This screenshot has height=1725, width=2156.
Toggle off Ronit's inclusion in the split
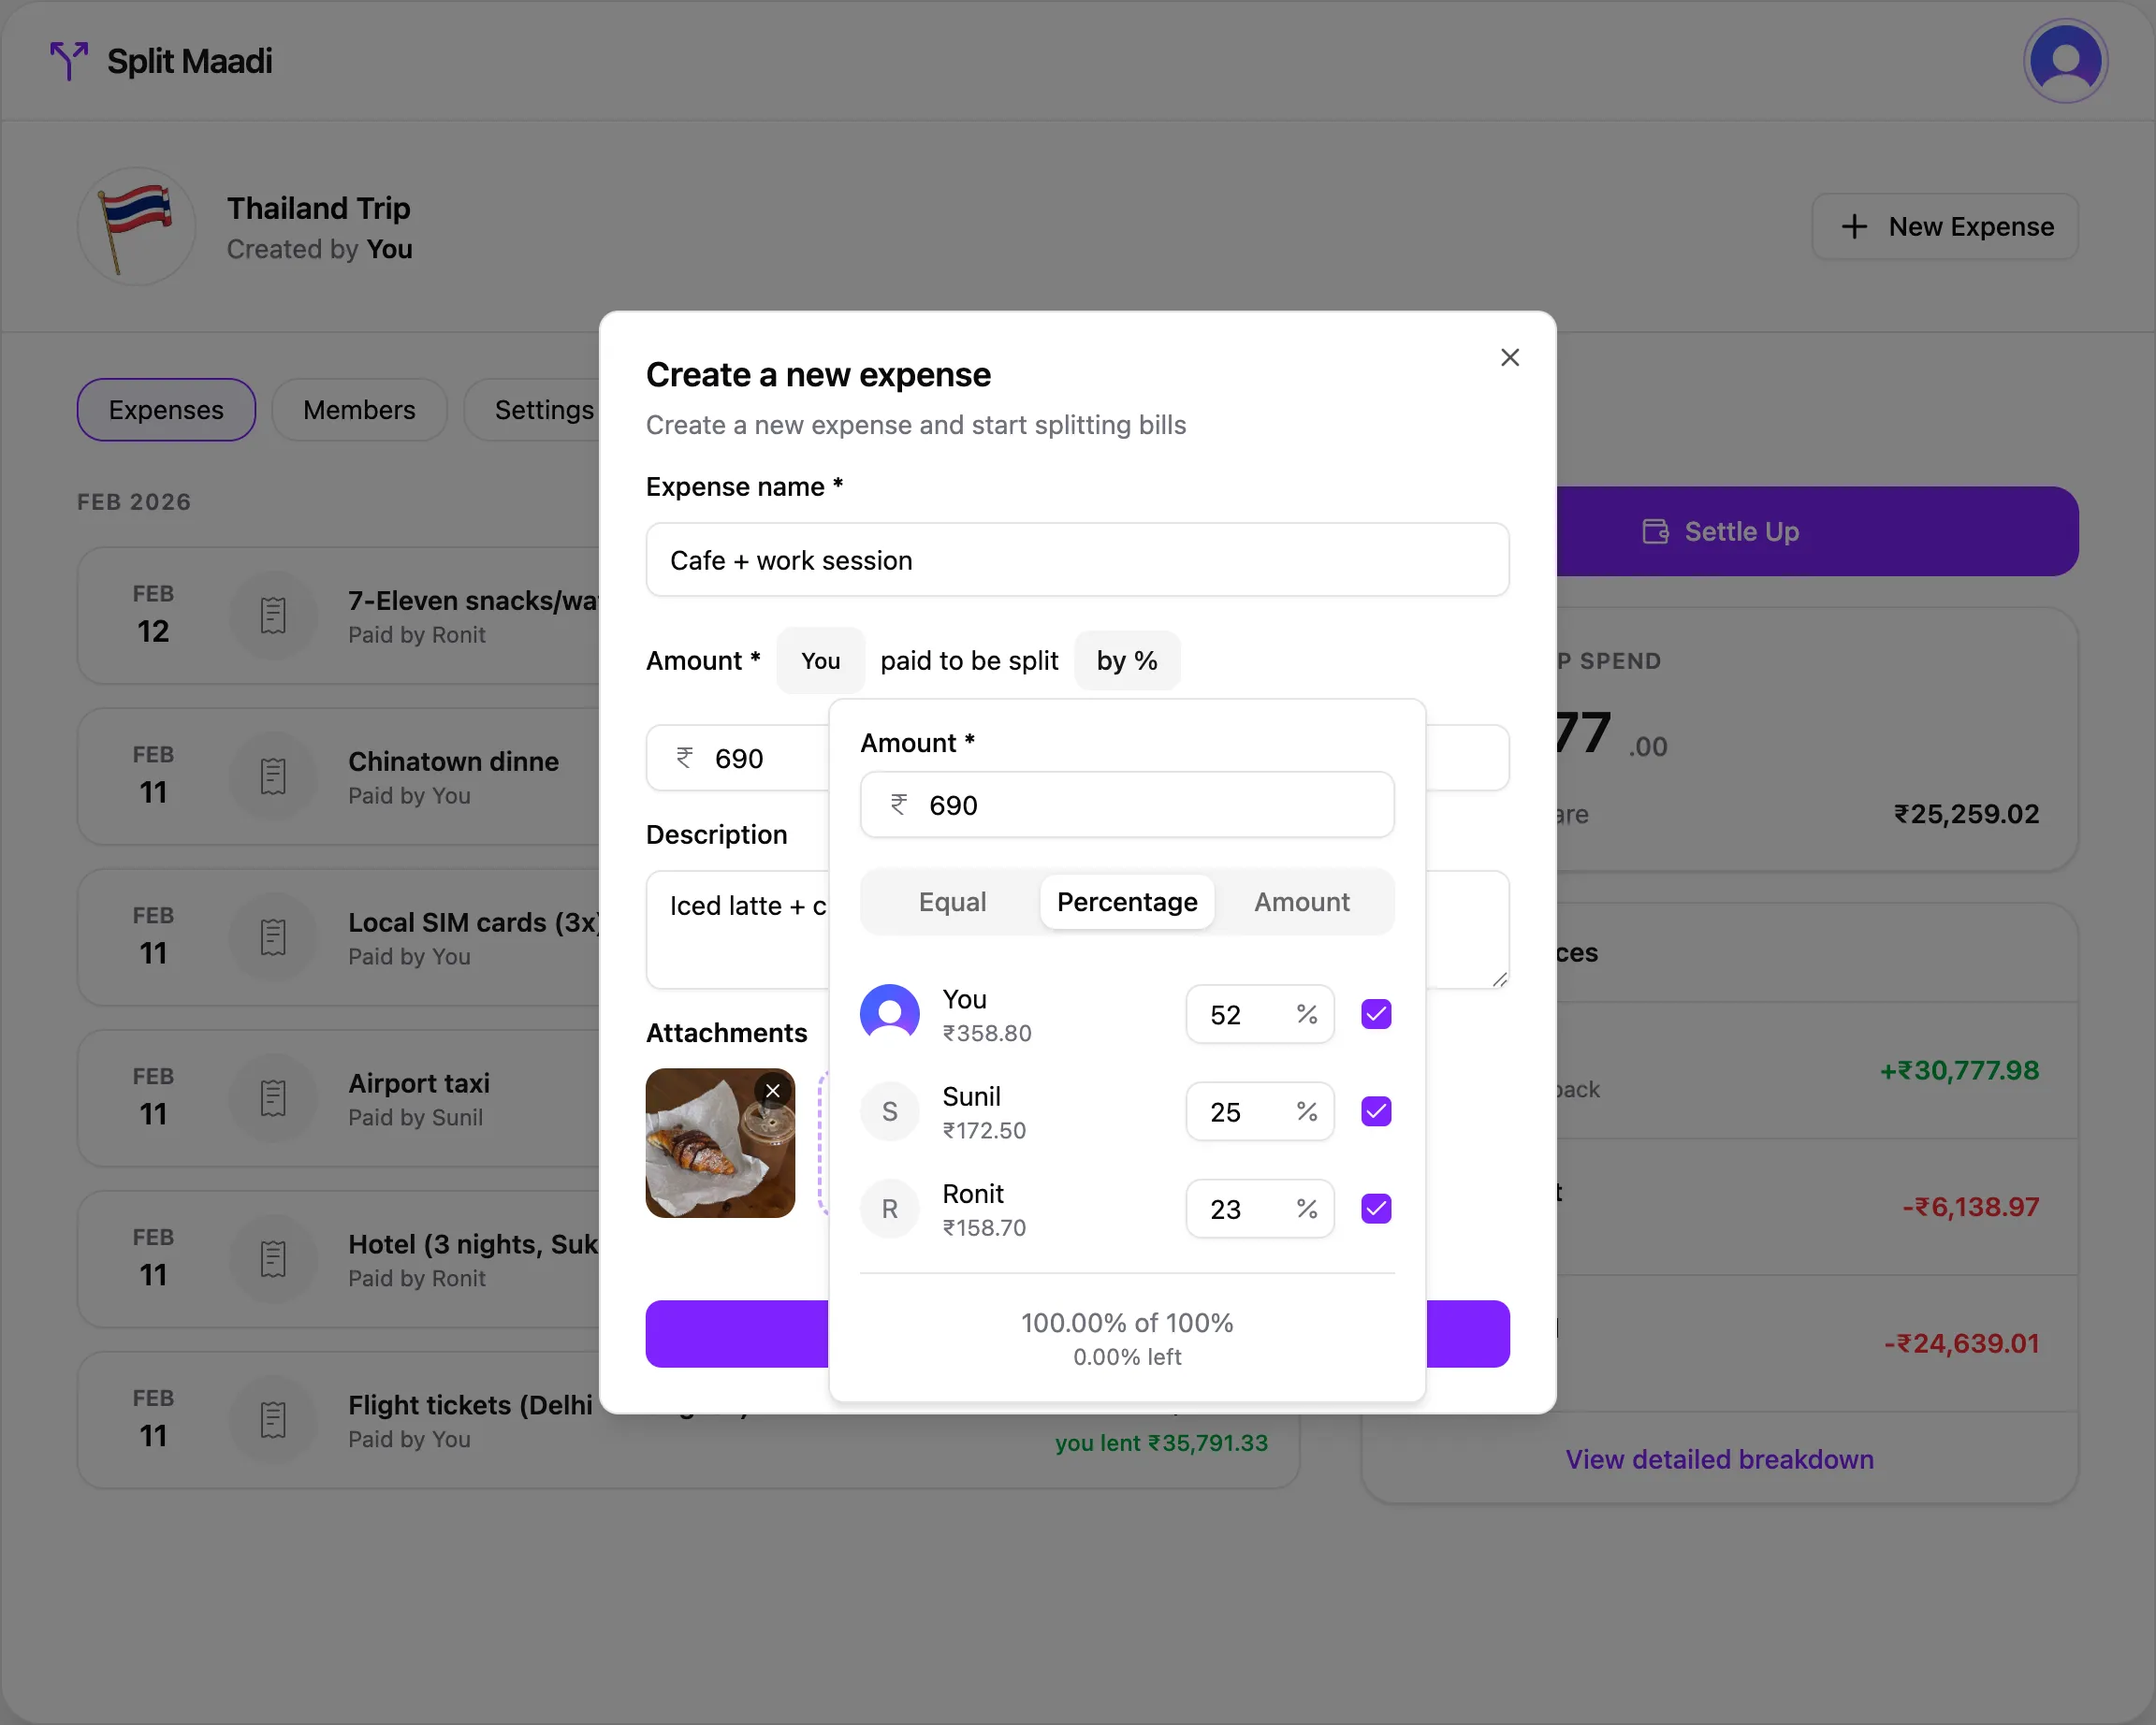point(1376,1209)
